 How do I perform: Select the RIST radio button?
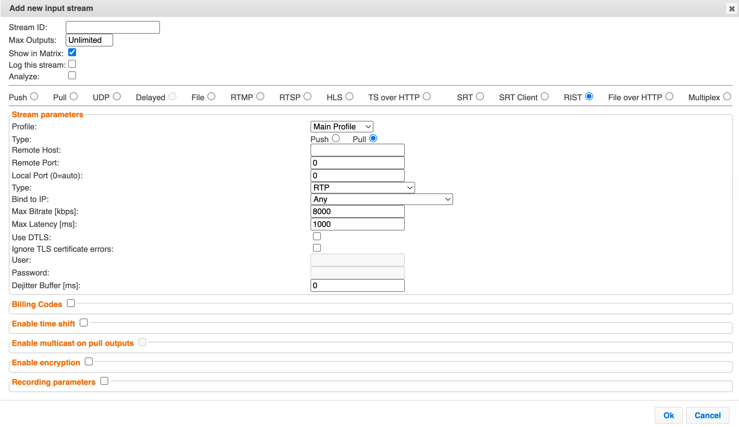589,97
